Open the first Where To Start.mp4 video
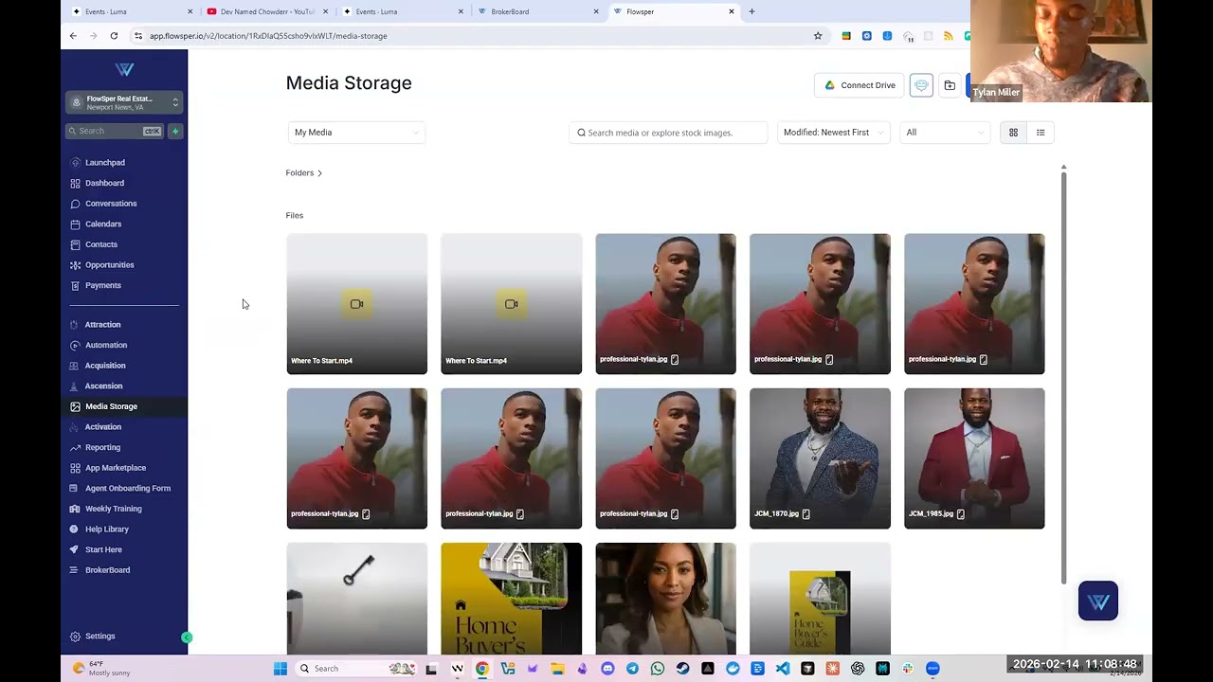 [357, 304]
